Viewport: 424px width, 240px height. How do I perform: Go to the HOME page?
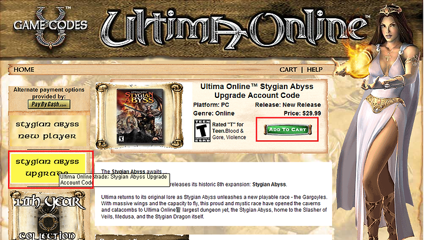[x=24, y=70]
